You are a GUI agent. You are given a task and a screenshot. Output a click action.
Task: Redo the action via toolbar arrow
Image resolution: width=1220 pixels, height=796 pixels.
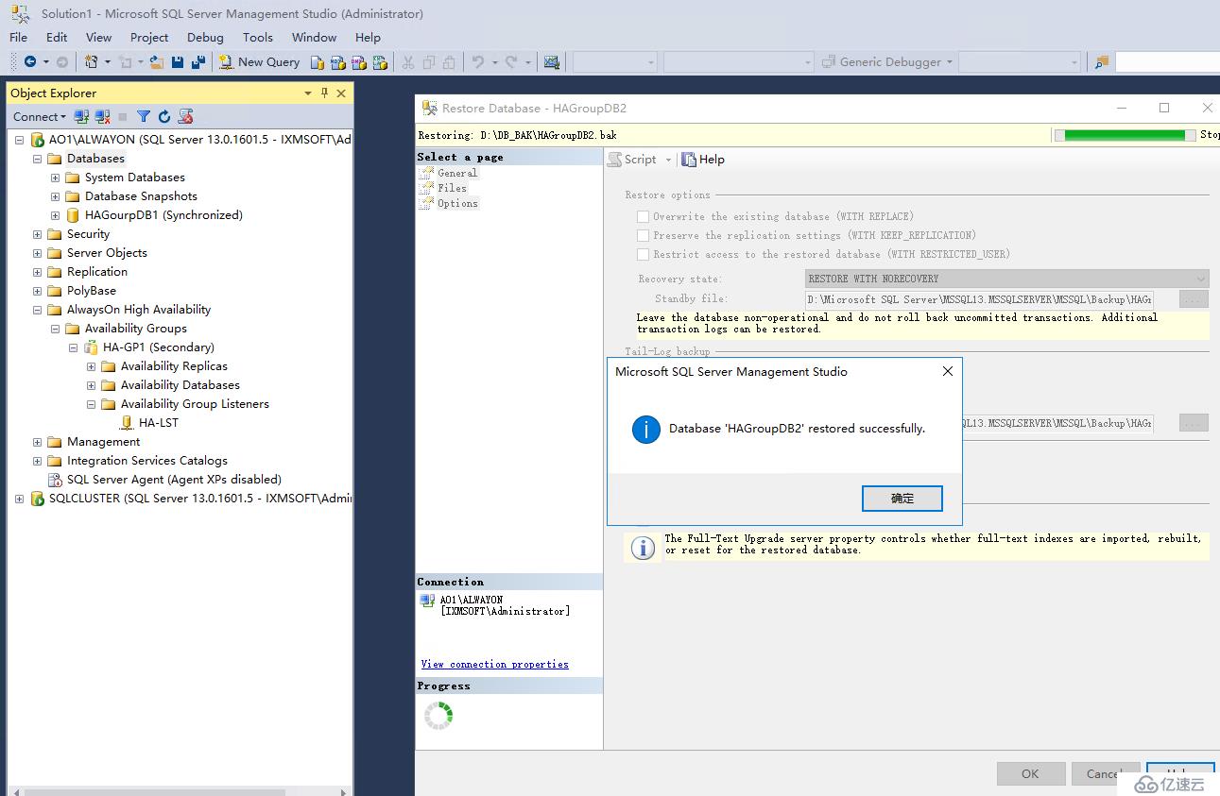(x=511, y=62)
